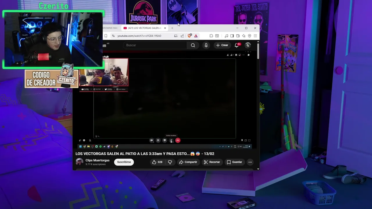Click the Guardar save button
Screen dimensions: 372x209
234,162
